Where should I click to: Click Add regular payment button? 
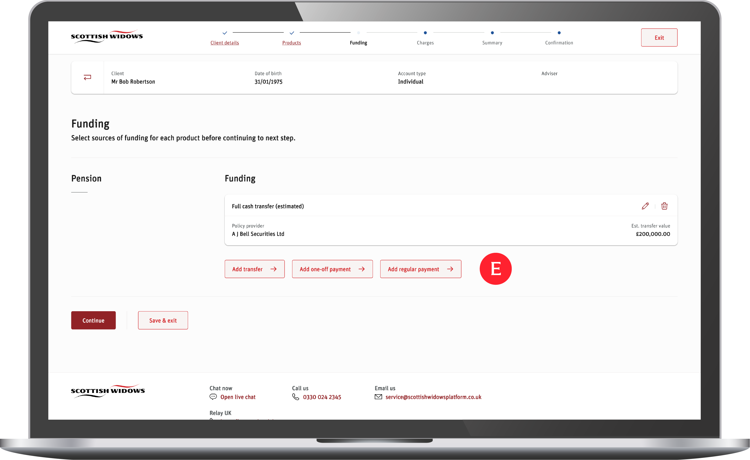coord(421,269)
